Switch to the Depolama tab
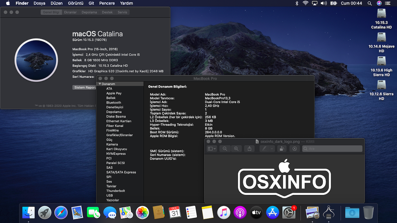 coord(89,12)
